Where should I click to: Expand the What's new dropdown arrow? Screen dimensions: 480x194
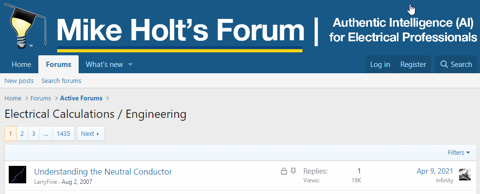130,65
